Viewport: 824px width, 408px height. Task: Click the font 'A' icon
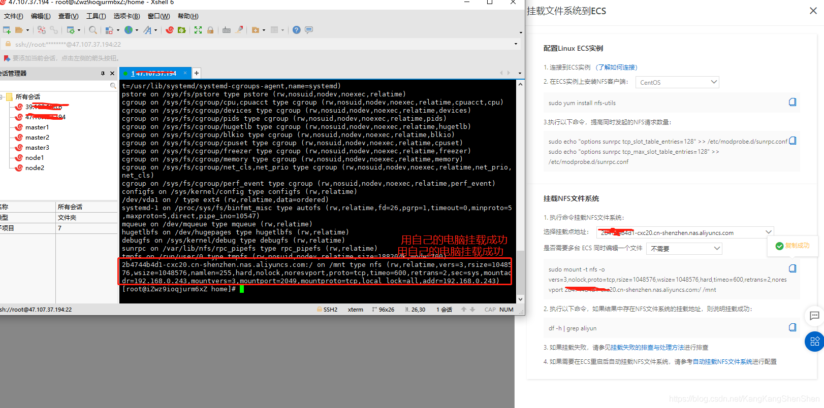[147, 30]
